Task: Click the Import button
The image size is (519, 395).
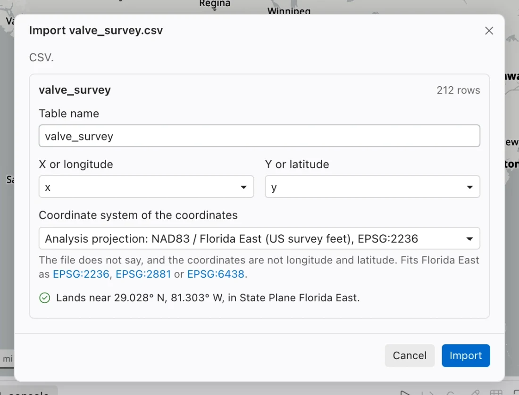Action: pos(466,355)
